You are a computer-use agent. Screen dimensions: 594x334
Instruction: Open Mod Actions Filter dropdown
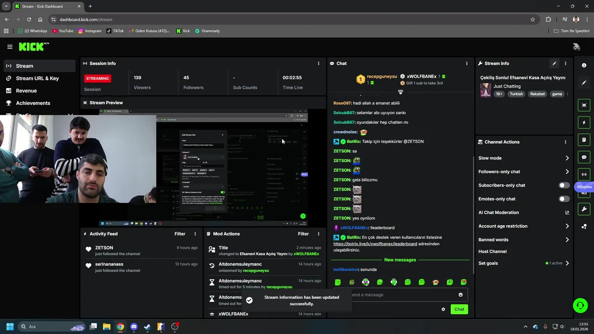(x=303, y=234)
